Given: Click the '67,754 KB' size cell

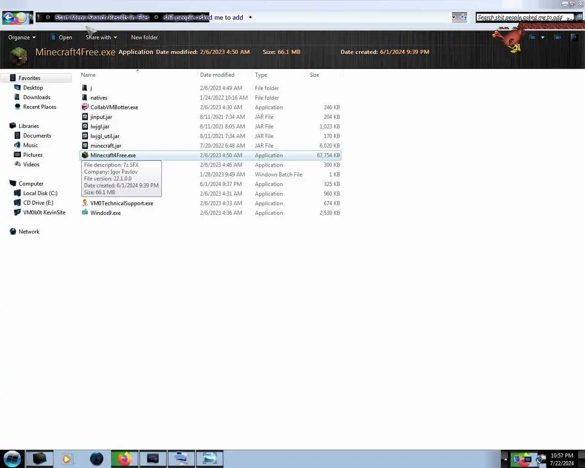Looking at the screenshot, I should pyautogui.click(x=328, y=155).
